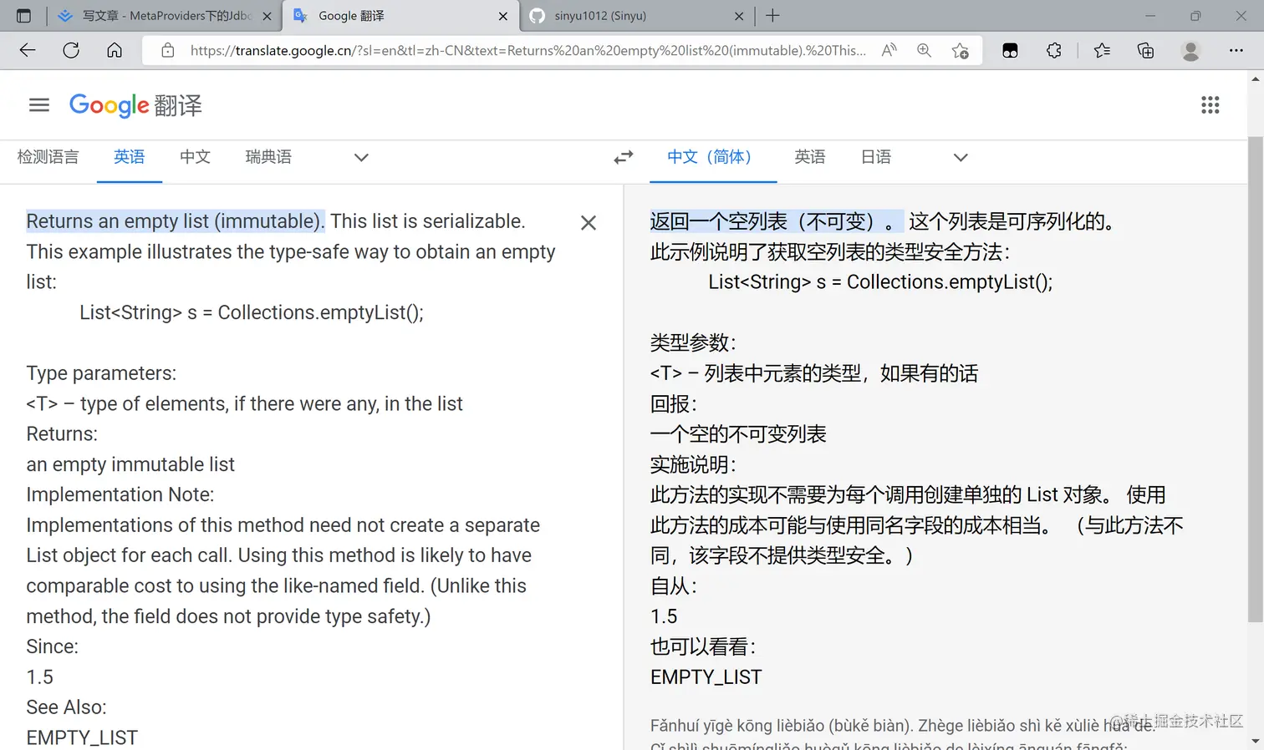The image size is (1264, 750).
Task: Click scrollbar up arrow
Action: (x=1255, y=79)
